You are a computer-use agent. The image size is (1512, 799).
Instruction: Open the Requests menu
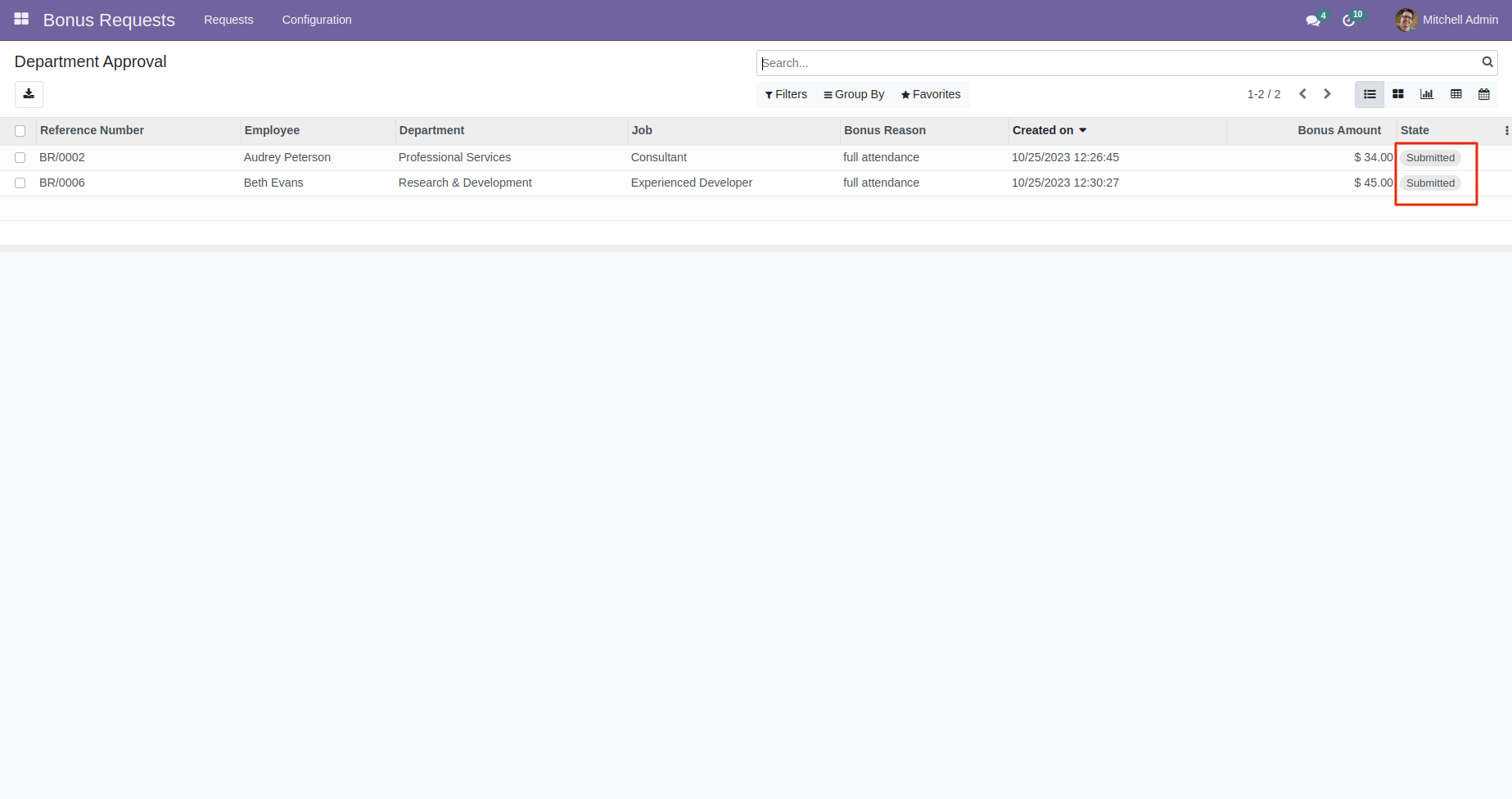[x=228, y=20]
